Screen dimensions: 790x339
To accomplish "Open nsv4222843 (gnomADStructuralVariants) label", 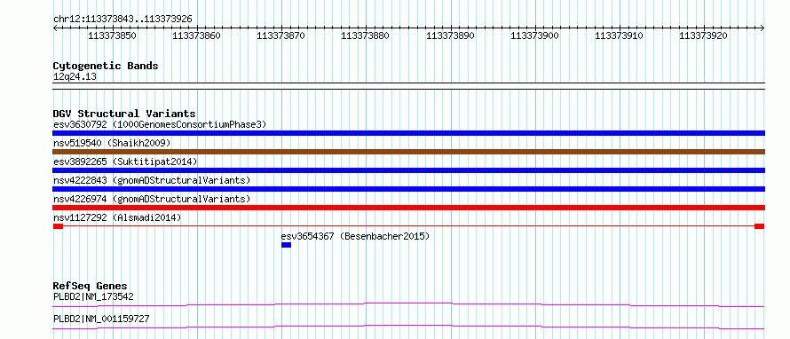I will click(152, 180).
